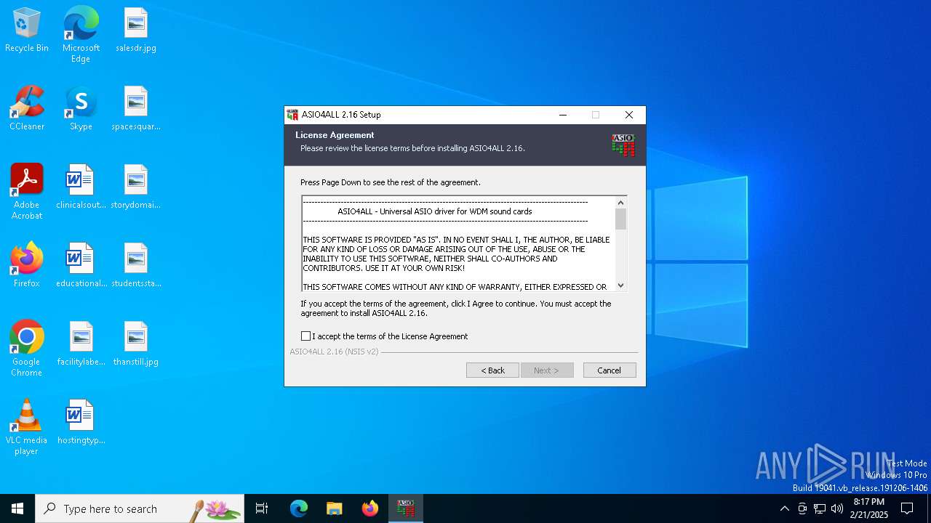The height and width of the screenshot is (523, 931).
Task: Select the spacesquar... image file
Action: pyautogui.click(x=136, y=108)
